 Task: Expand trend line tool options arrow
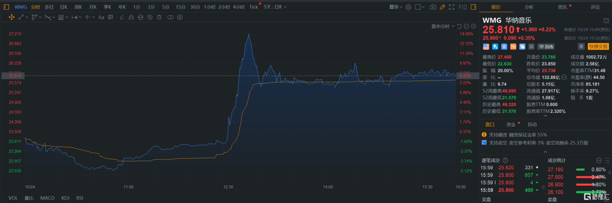tap(27, 17)
